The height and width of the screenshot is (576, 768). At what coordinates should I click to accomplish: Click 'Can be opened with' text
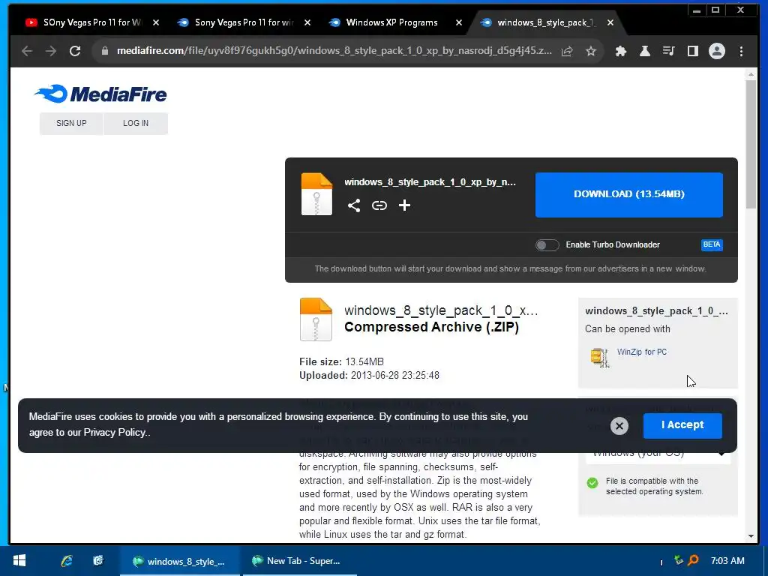coord(628,329)
